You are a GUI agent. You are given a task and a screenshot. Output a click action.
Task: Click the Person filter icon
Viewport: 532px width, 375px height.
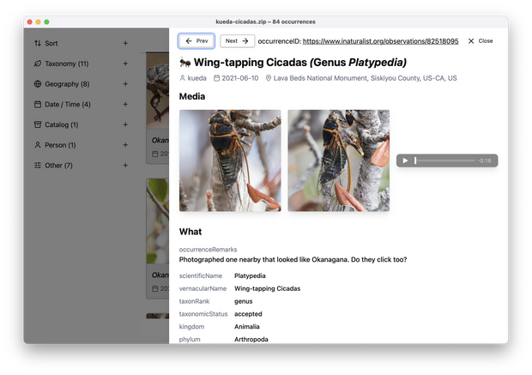[x=37, y=145]
